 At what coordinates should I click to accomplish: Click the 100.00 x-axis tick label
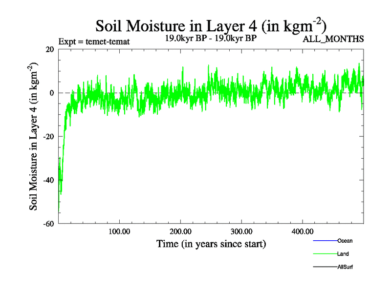(119, 231)
